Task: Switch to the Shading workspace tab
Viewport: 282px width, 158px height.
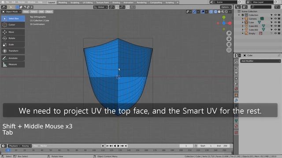Action: (116, 3)
